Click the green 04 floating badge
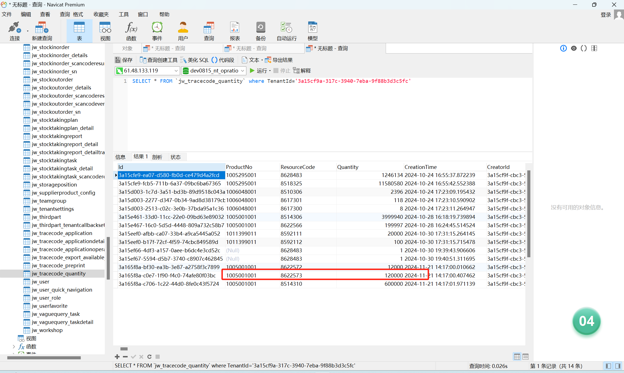 pos(586,321)
